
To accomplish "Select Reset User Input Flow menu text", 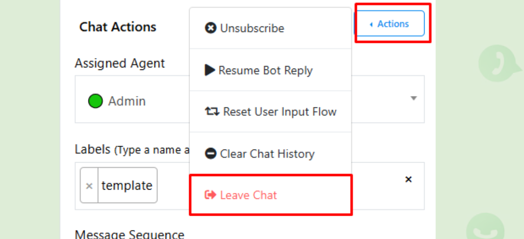I will [280, 112].
